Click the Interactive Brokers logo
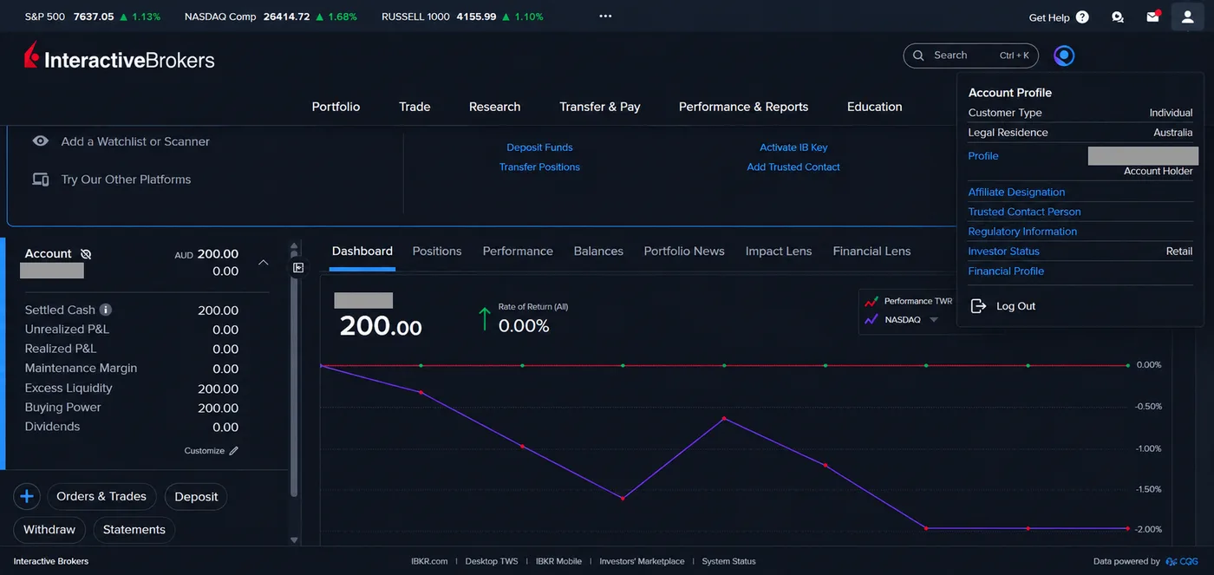 (x=120, y=57)
